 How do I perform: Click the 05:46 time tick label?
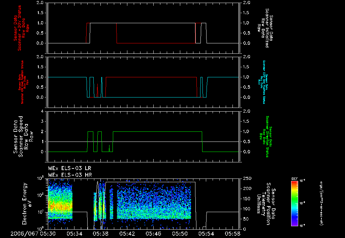pos(154,234)
